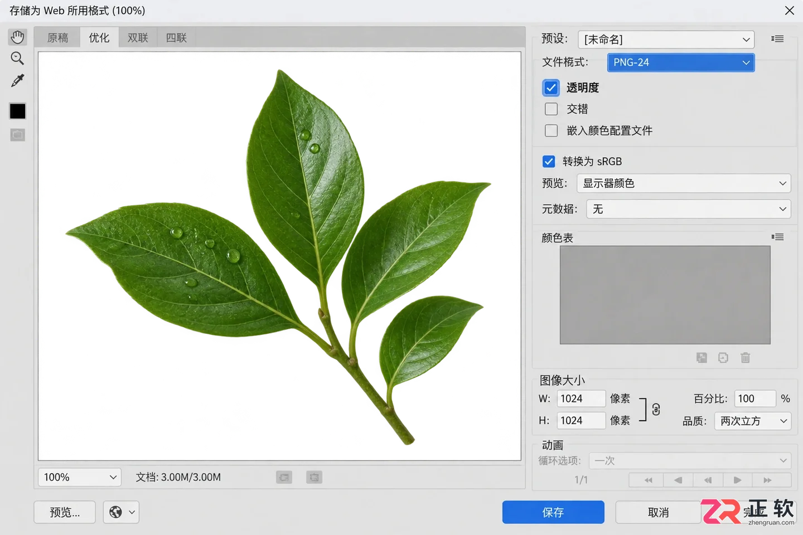Image resolution: width=803 pixels, height=535 pixels.
Task: Open the 预设 dropdown
Action: 666,40
